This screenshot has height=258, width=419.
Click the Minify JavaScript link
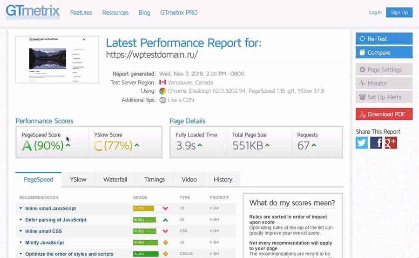tap(45, 243)
